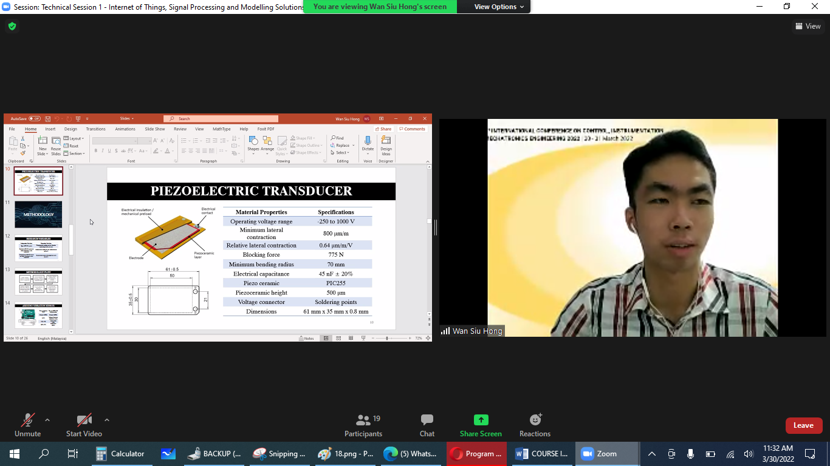Open the Snipping Tool taskbar item
Image resolution: width=830 pixels, height=466 pixels.
pyautogui.click(x=280, y=454)
